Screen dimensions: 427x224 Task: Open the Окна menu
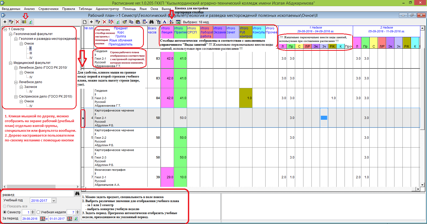pyautogui.click(x=154, y=9)
